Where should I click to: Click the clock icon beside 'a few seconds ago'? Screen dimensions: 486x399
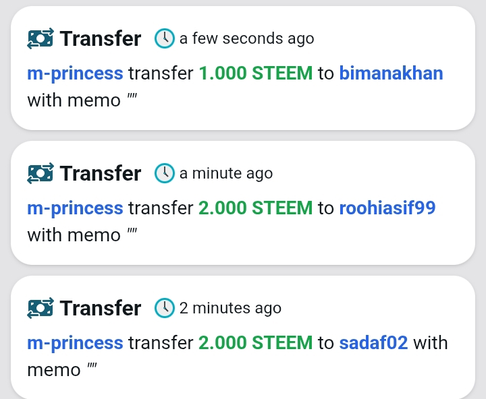pos(165,38)
